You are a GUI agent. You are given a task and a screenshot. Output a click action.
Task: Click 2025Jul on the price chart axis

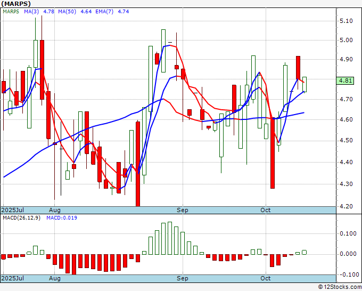coord(12,210)
